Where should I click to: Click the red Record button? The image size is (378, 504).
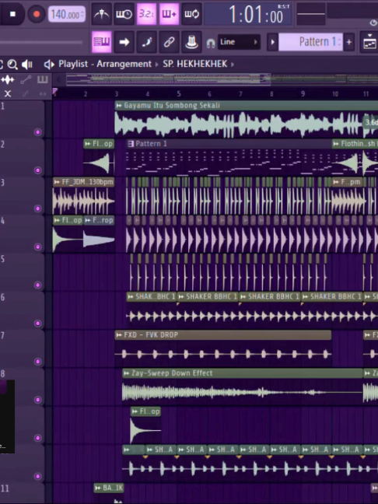[x=36, y=14]
